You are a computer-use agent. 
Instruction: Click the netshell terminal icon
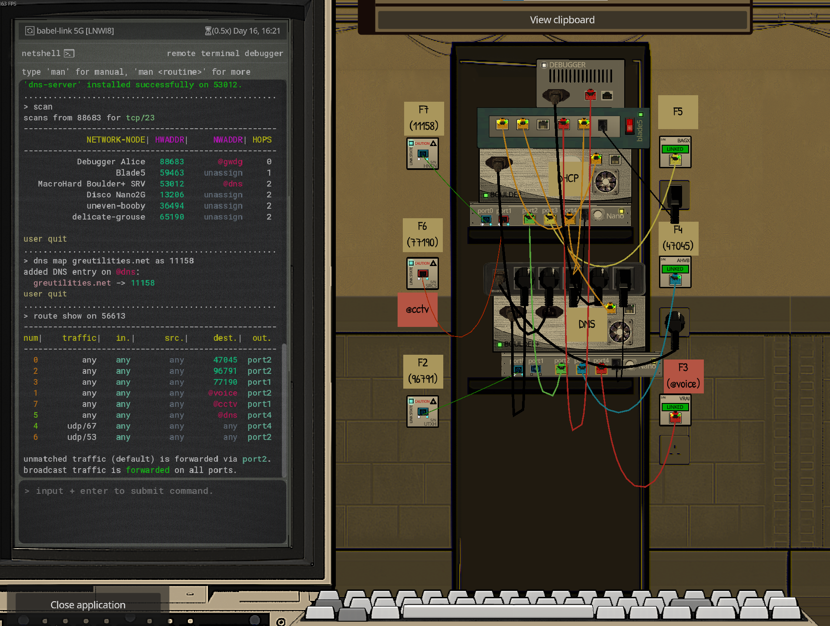pyautogui.click(x=69, y=53)
